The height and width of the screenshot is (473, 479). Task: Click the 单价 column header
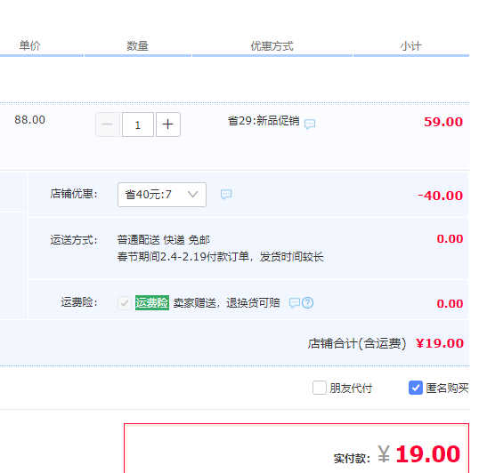coord(29,45)
